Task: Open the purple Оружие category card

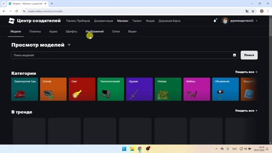Action: click(x=139, y=89)
